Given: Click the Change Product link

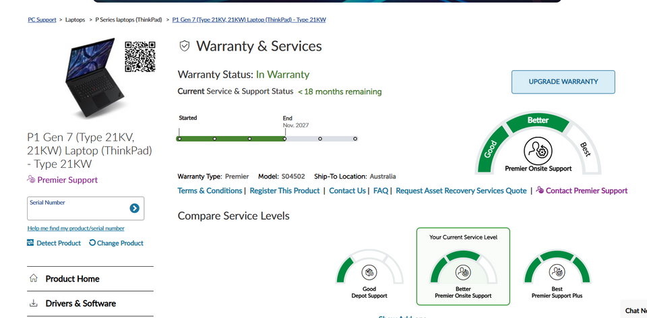Looking at the screenshot, I should 120,243.
